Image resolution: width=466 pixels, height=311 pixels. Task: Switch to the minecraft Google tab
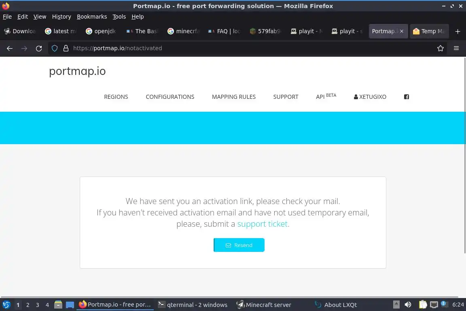(x=184, y=31)
